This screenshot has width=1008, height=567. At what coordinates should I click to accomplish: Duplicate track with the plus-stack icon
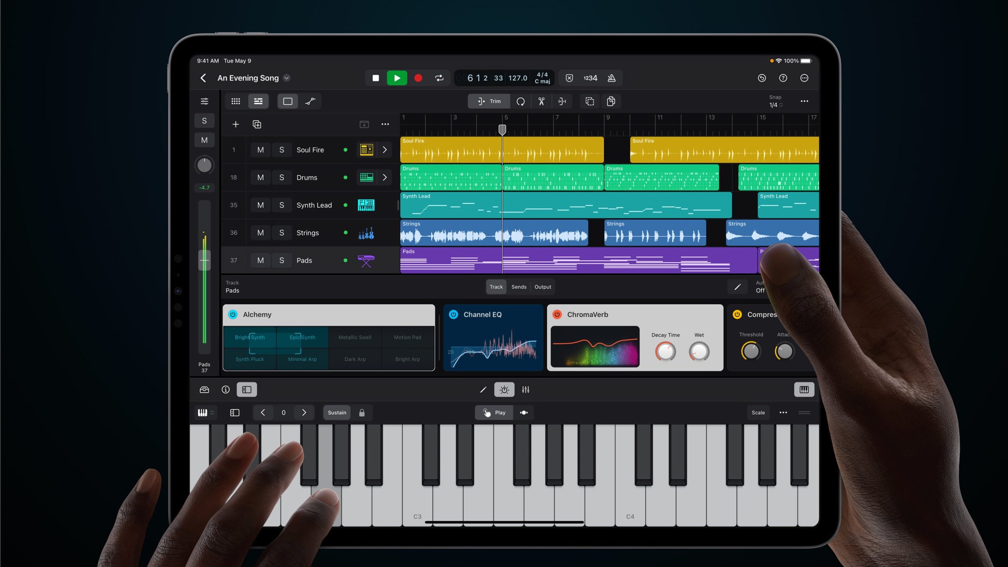point(257,125)
